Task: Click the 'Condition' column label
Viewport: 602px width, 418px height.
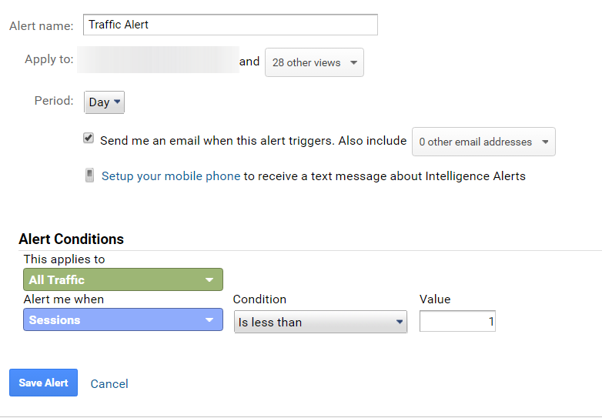Action: [259, 299]
